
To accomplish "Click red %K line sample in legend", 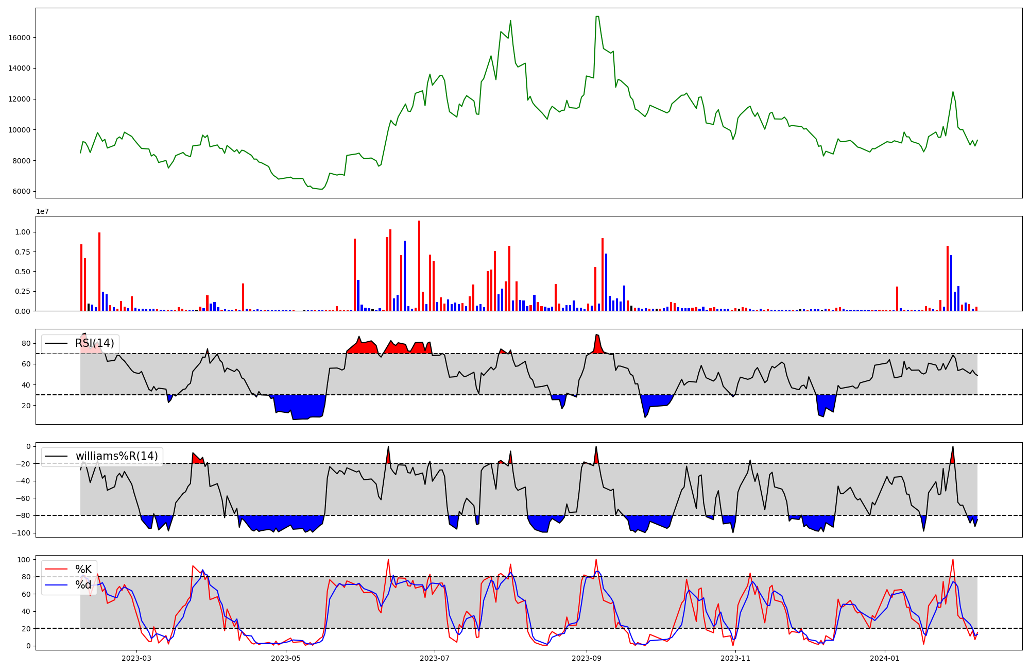I will (57, 569).
